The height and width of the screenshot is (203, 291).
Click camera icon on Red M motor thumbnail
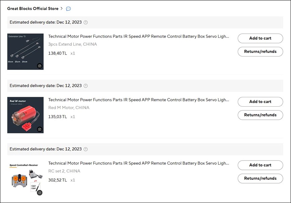click(40, 129)
